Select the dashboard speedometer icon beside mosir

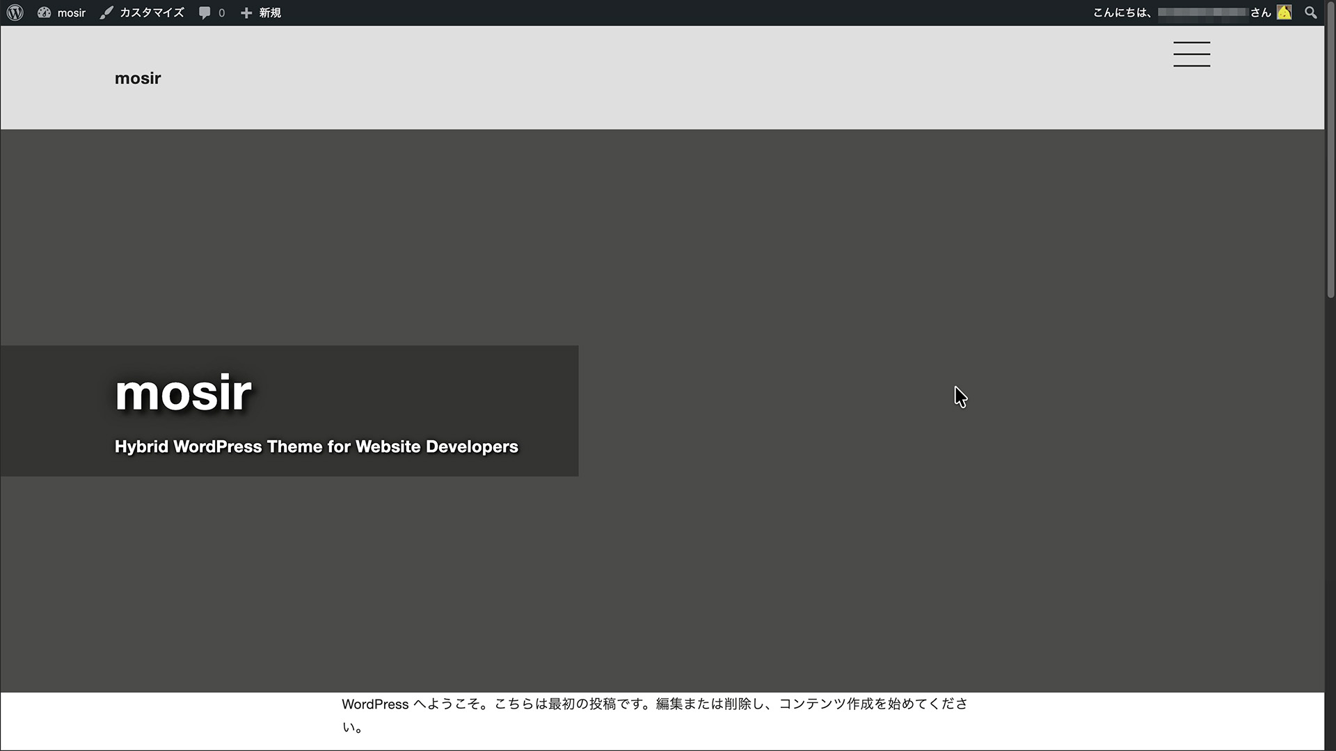coord(44,12)
